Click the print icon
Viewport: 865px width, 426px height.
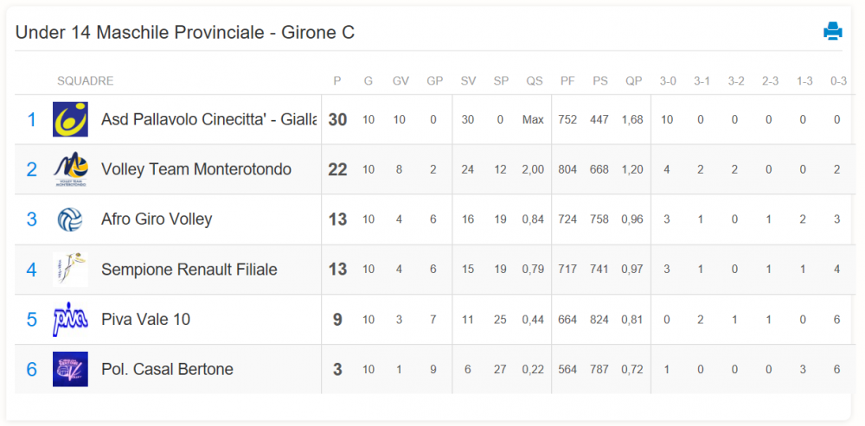[x=832, y=31]
